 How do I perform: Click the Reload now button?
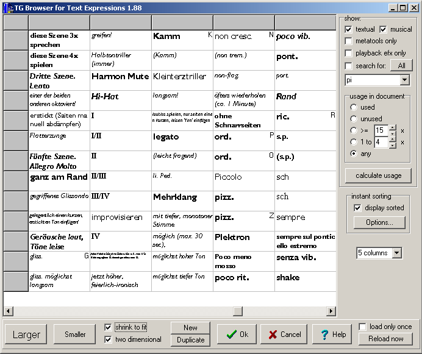(385, 339)
